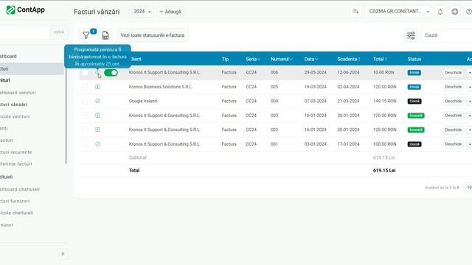
Task: Open Dashboard venituri sidebar item
Action: (18, 93)
